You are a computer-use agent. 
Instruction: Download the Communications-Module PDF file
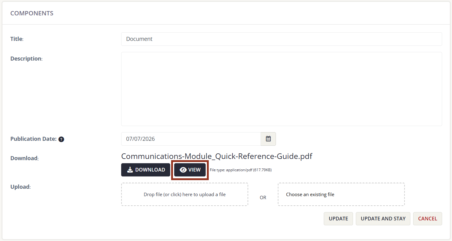146,170
